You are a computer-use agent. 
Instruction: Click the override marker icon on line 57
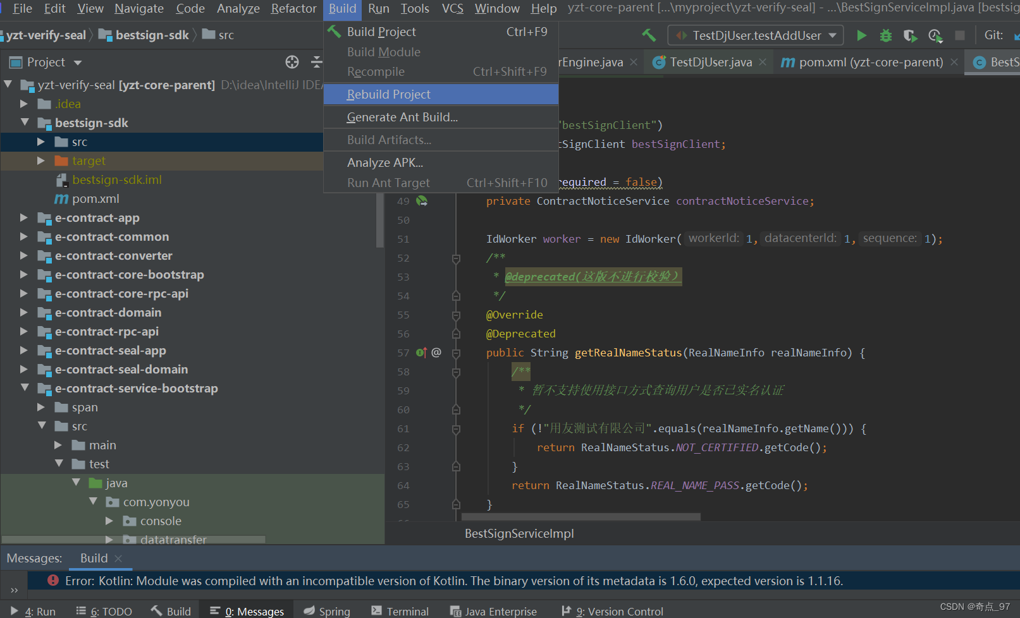point(421,353)
